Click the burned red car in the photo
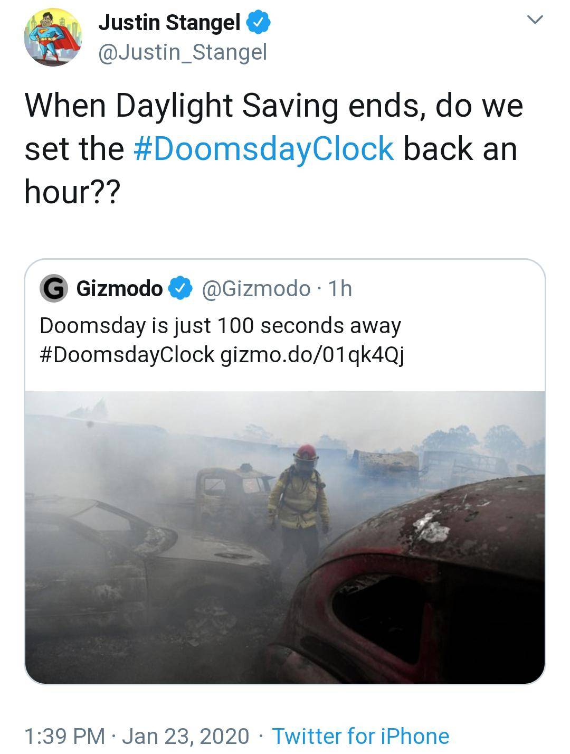 coord(422,581)
